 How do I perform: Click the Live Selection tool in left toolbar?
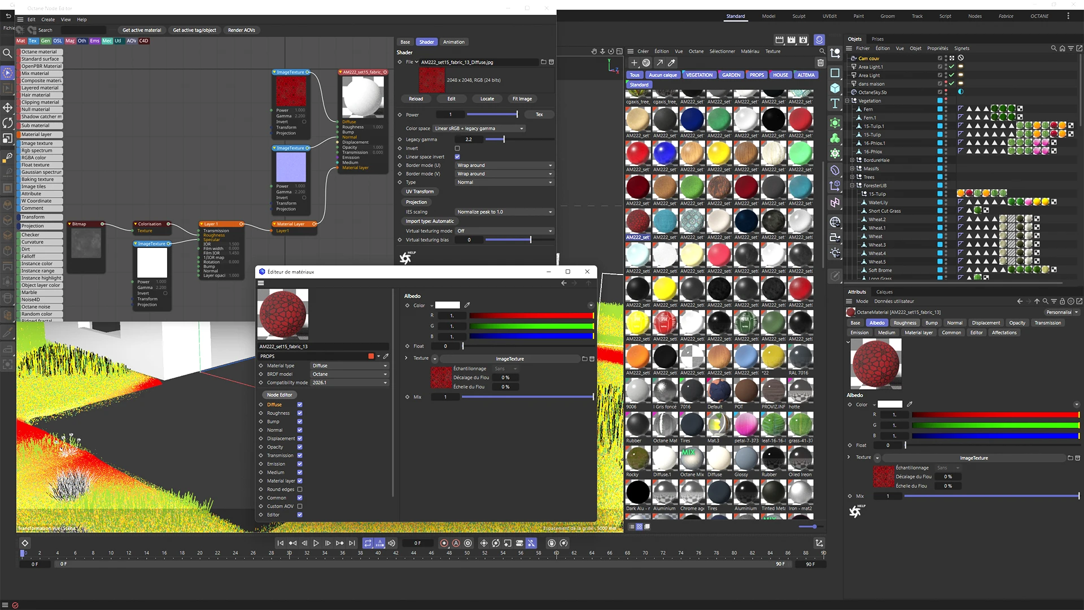point(7,73)
